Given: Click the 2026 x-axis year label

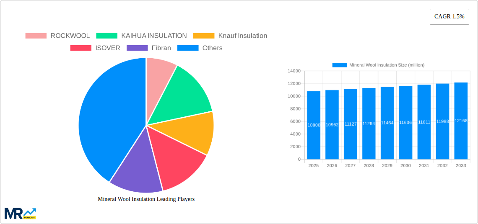Looking at the screenshot, I should coord(332,165).
